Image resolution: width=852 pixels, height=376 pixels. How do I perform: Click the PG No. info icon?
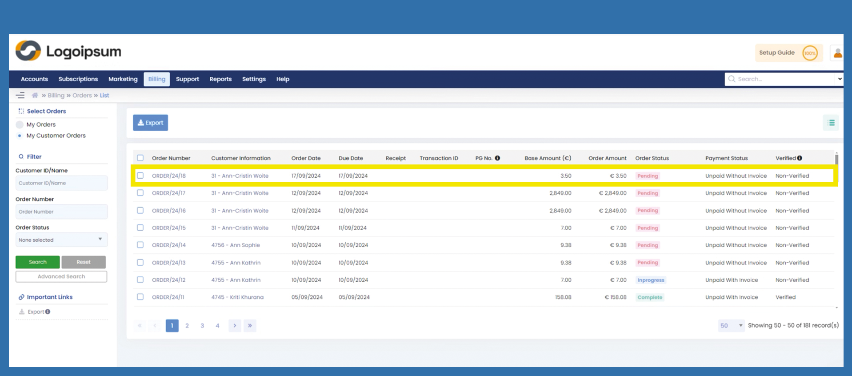point(497,158)
